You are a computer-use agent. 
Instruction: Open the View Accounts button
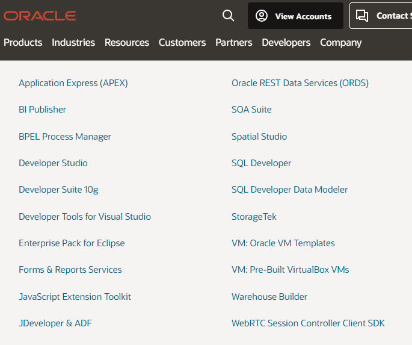tap(295, 16)
